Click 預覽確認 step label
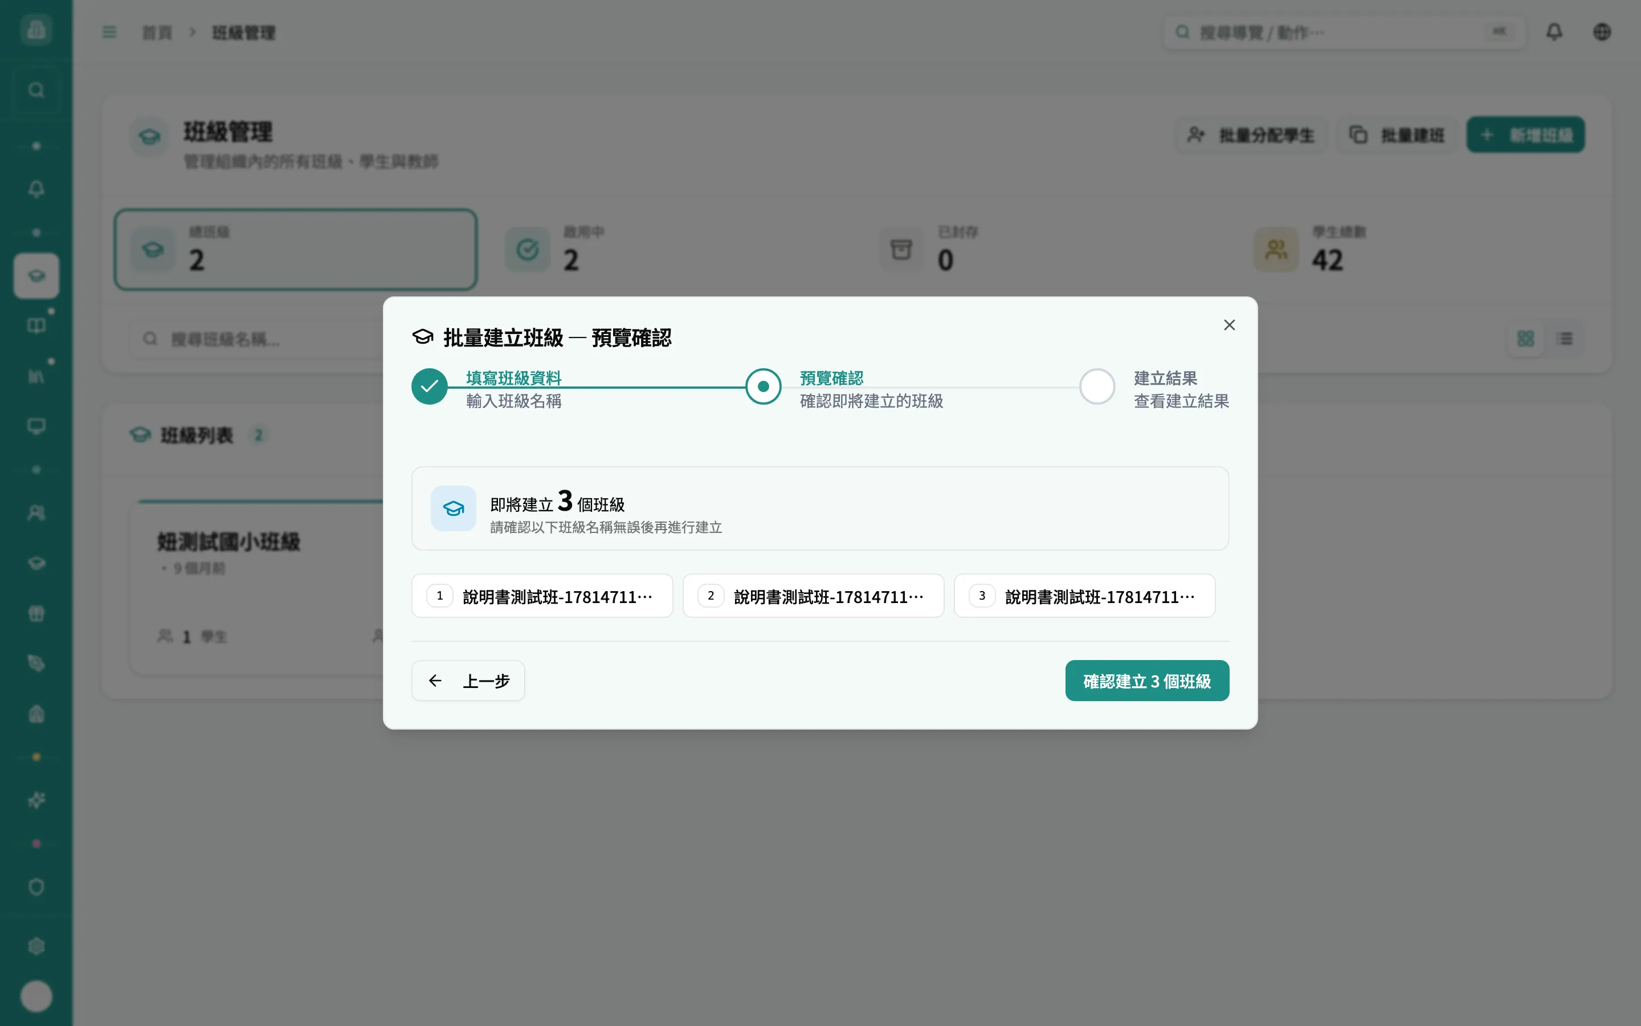The image size is (1641, 1026). 831,378
